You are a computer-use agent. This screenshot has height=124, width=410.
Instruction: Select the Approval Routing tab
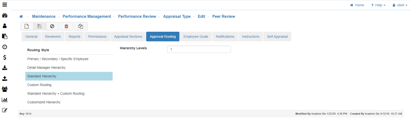163,36
